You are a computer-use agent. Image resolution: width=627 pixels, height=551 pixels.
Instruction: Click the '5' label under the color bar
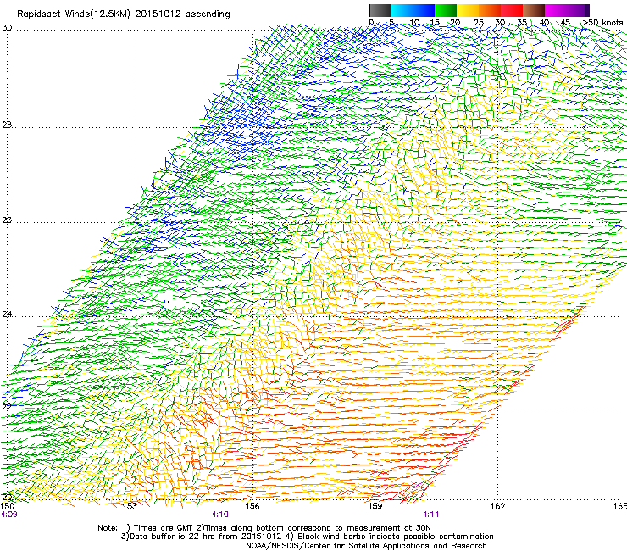[x=391, y=23]
